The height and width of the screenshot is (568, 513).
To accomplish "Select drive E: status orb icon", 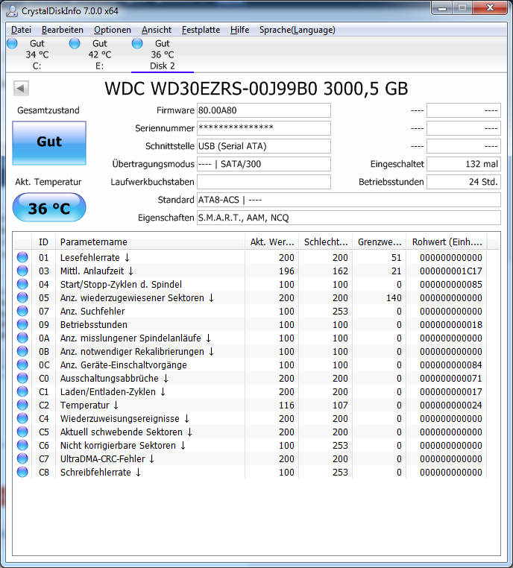I will pyautogui.click(x=75, y=43).
